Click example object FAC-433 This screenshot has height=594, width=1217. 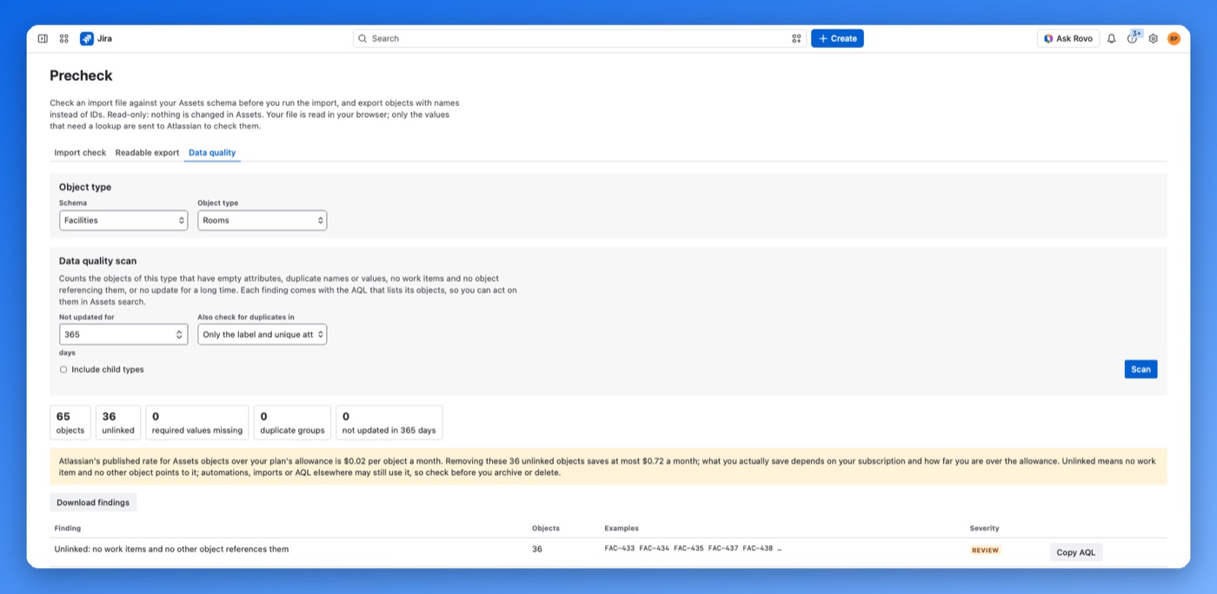(x=620, y=549)
